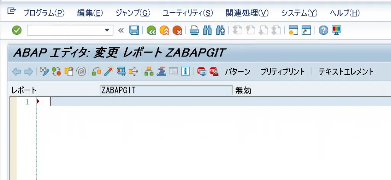Screen dimensions: 391x180
Task: Click the orange Exit icon
Action: click(164, 31)
